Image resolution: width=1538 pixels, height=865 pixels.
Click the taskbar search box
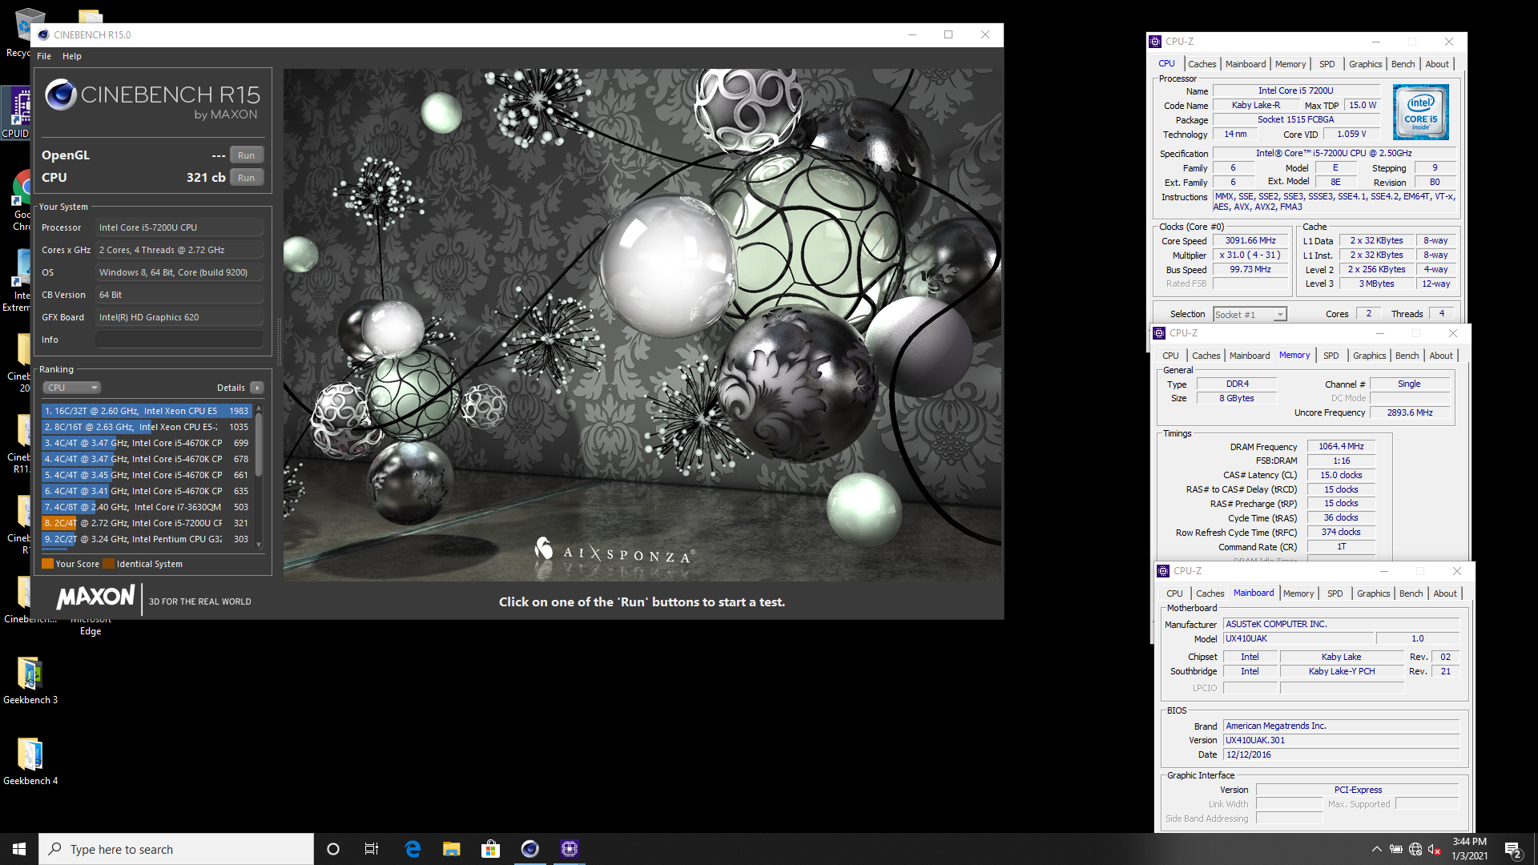(x=176, y=849)
